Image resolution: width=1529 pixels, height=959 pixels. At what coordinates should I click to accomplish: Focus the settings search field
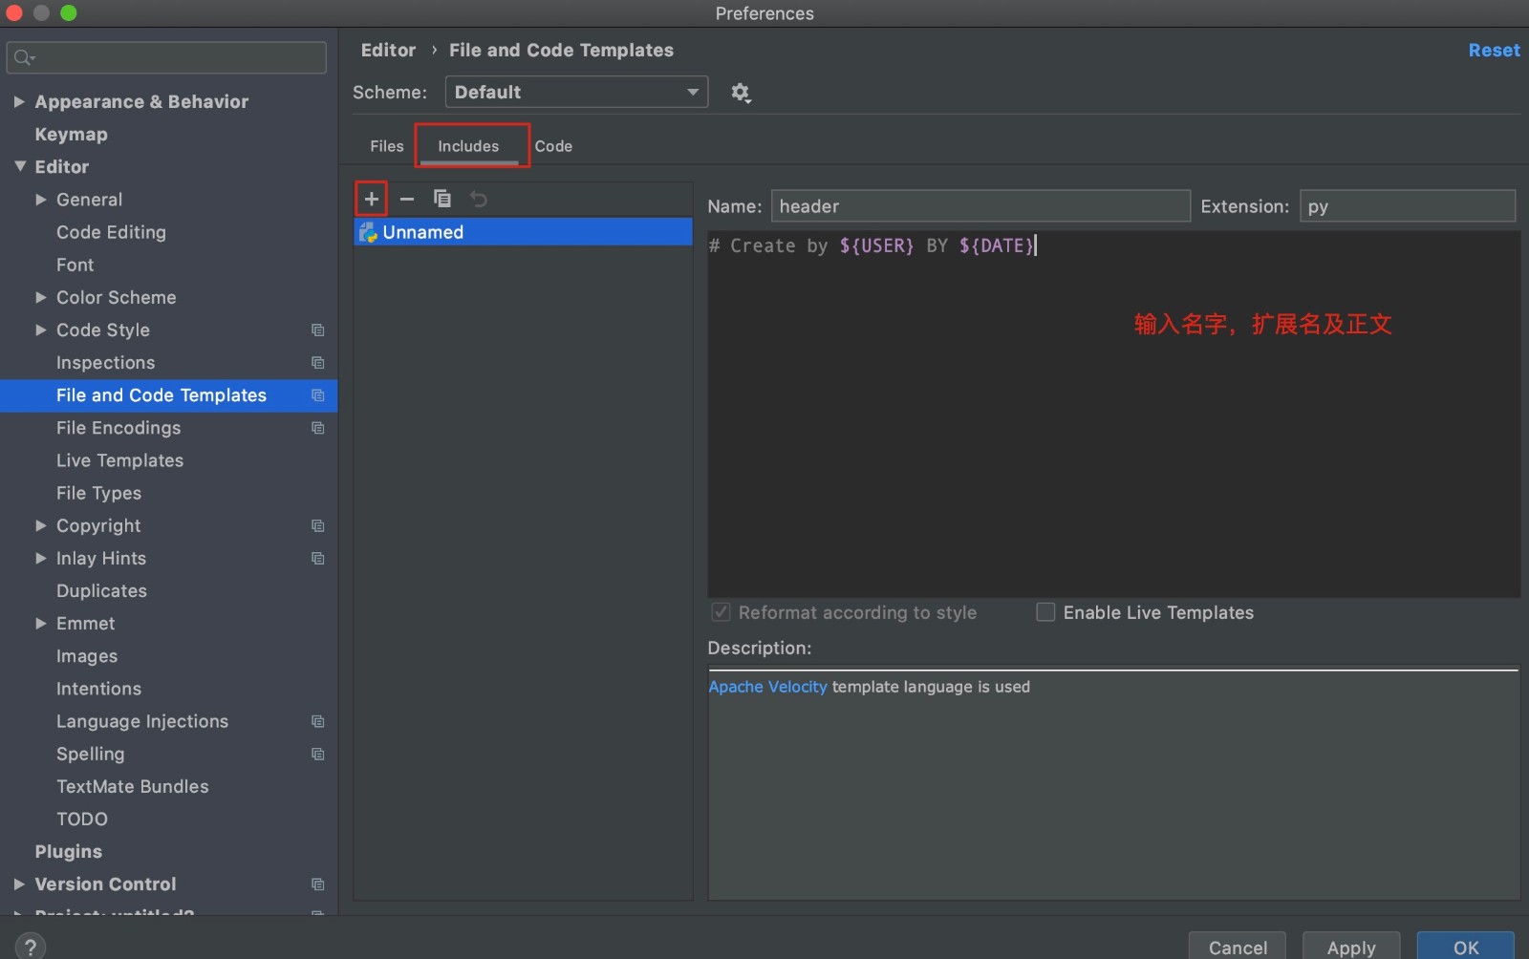click(166, 57)
